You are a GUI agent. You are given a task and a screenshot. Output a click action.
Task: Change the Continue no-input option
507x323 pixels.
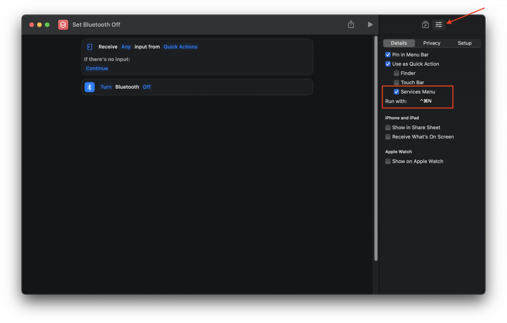point(97,68)
